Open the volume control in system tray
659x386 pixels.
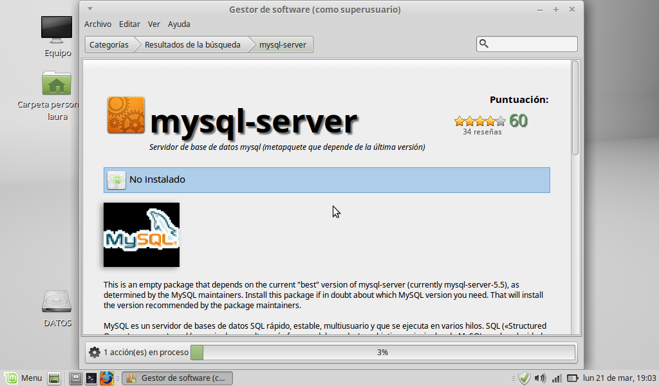click(540, 378)
